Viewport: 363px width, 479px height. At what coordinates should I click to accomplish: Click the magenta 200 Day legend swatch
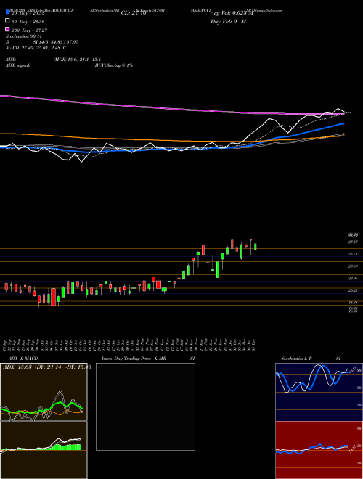click(x=8, y=29)
